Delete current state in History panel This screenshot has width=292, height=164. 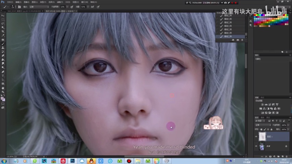pos(242,40)
